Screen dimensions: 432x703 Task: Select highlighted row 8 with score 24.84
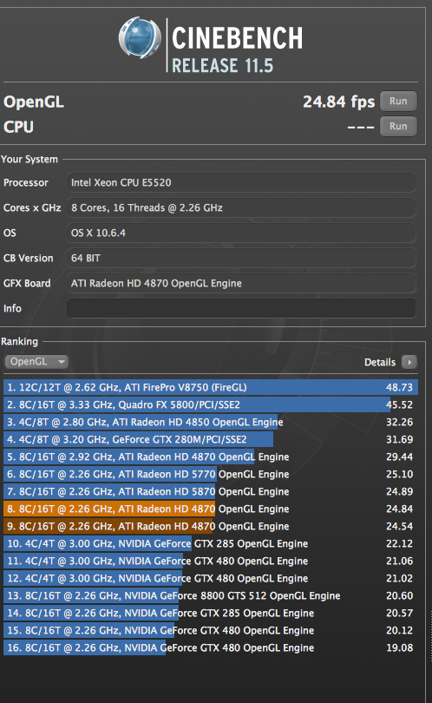tap(211, 509)
